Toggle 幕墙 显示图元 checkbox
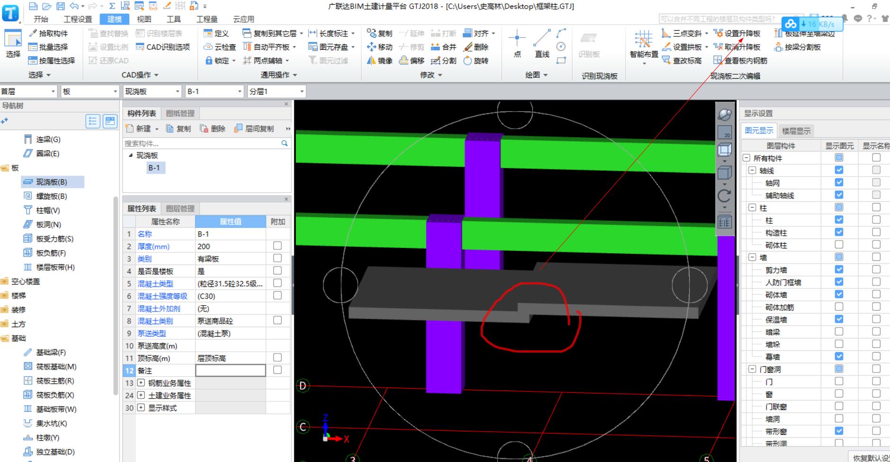Viewport: 890px width, 462px height. [839, 356]
